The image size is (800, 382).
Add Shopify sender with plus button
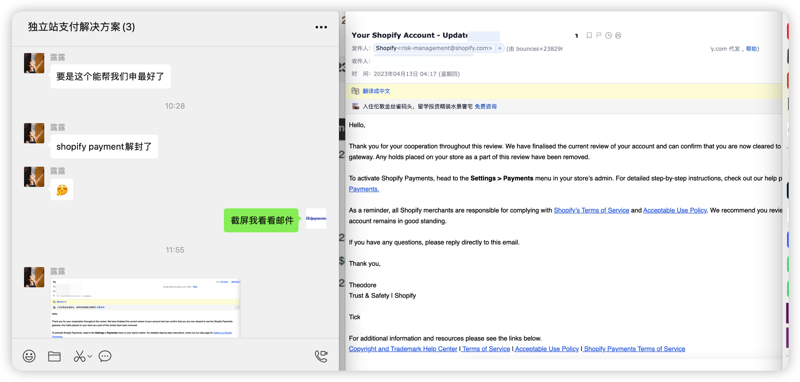click(500, 48)
